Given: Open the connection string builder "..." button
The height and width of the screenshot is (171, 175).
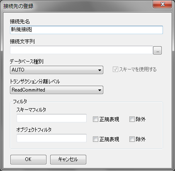Looking at the screenshot, I should [x=157, y=50].
